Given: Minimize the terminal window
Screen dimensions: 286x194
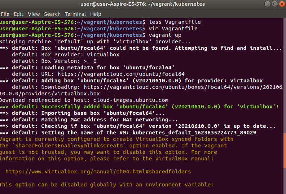Looking at the screenshot, I should tap(268, 4).
